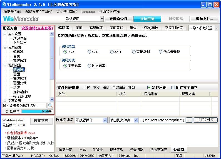Select 画面 in the settings tree
221x159 pixels.
tap(16, 74)
